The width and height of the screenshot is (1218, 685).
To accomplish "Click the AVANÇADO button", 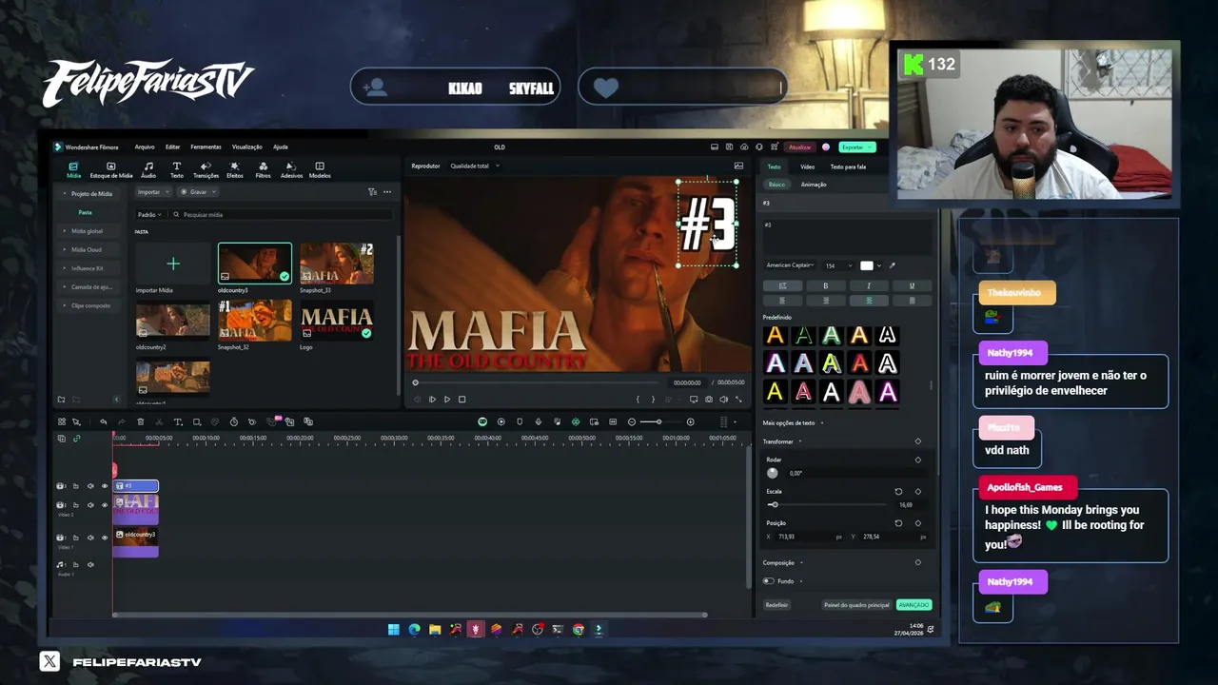I will click(913, 605).
